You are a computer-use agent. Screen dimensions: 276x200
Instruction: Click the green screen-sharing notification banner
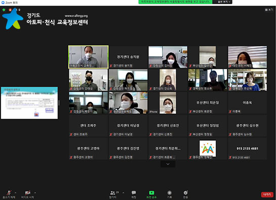(x=175, y=2)
